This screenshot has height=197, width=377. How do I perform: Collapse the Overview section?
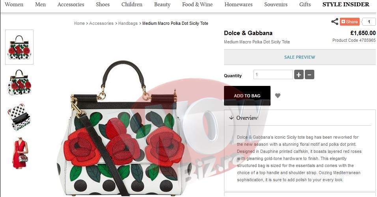pos(243,118)
